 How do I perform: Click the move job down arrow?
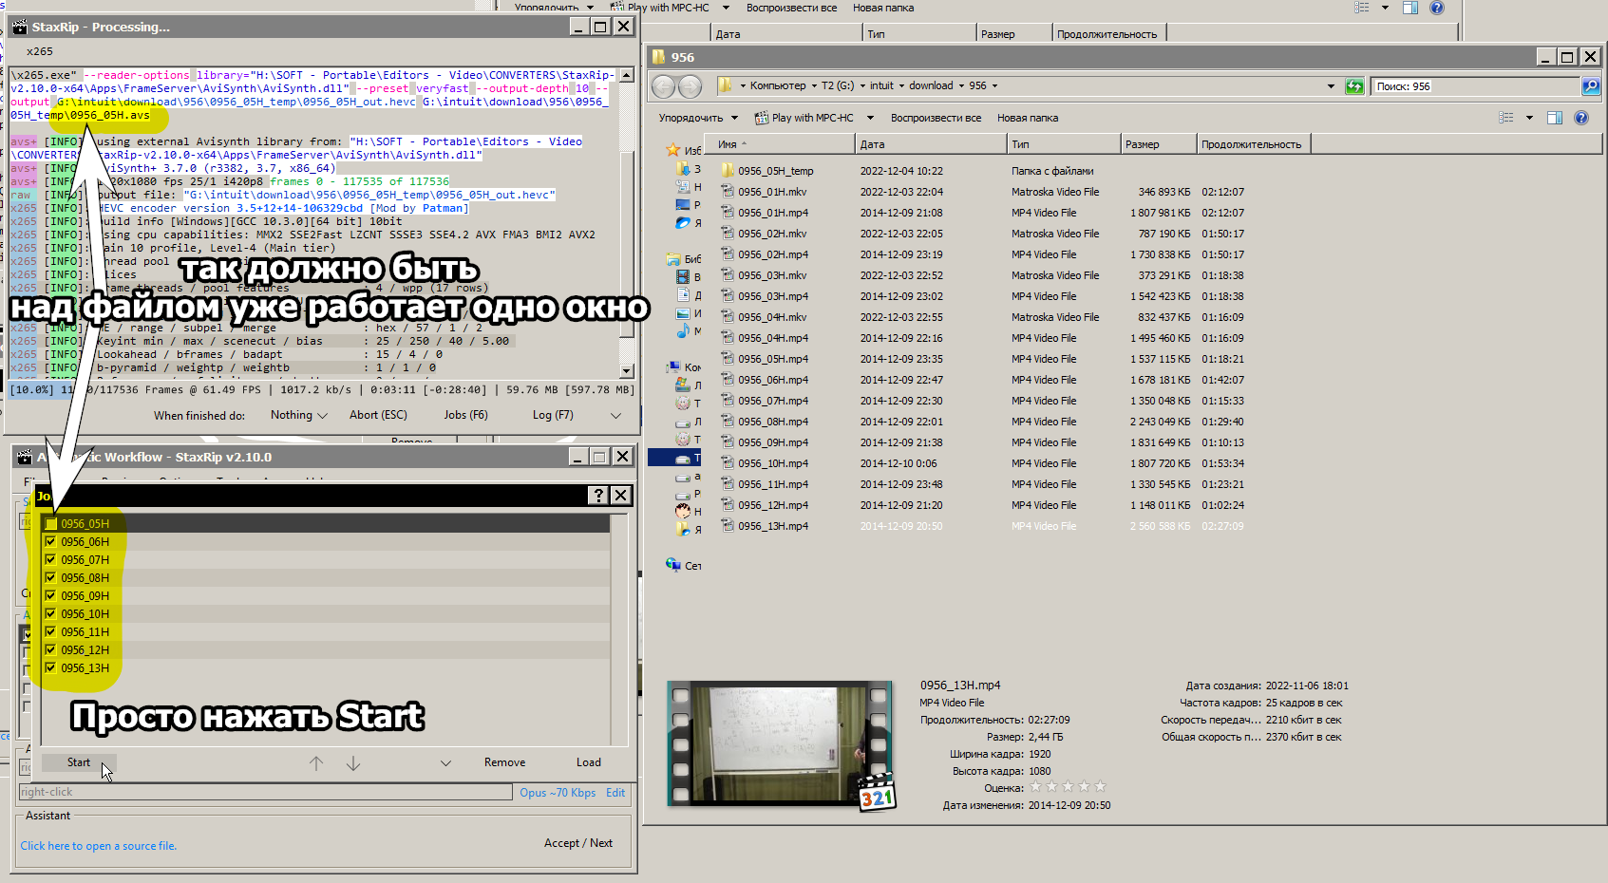[x=353, y=763]
